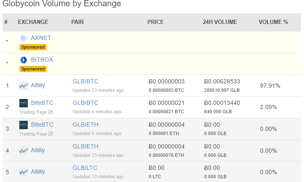The image size is (304, 182).
Task: Open Trading Page link in row 3
Action: click(36, 134)
